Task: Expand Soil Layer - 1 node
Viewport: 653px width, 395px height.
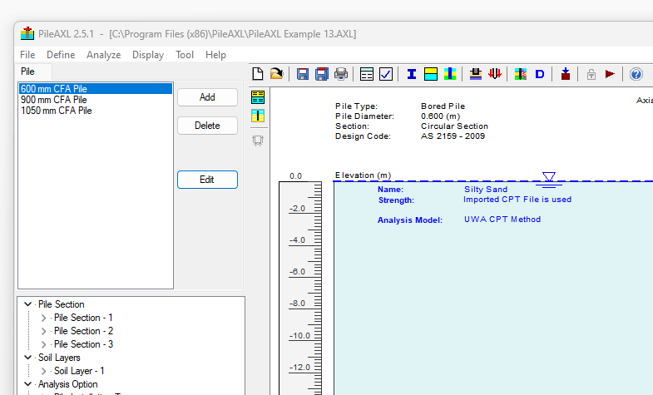Action: (43, 371)
